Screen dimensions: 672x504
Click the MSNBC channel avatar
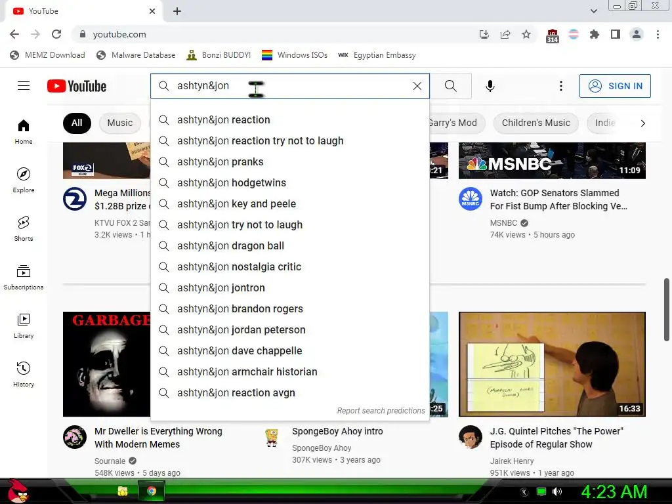(x=471, y=199)
